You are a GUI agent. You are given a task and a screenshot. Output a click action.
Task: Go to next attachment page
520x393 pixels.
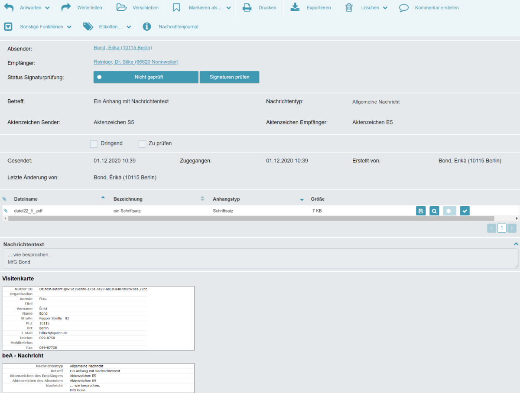tap(512, 228)
